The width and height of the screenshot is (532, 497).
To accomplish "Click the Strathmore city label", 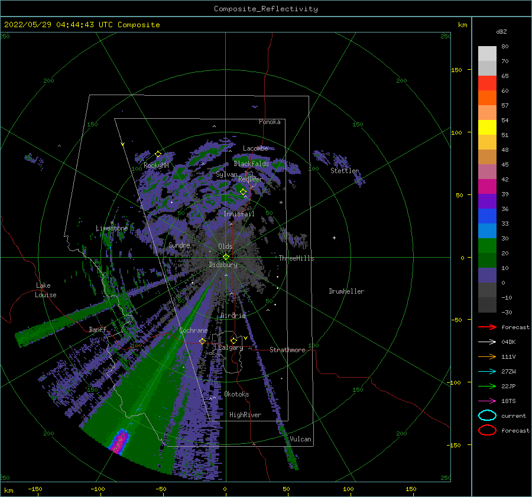I will point(287,350).
